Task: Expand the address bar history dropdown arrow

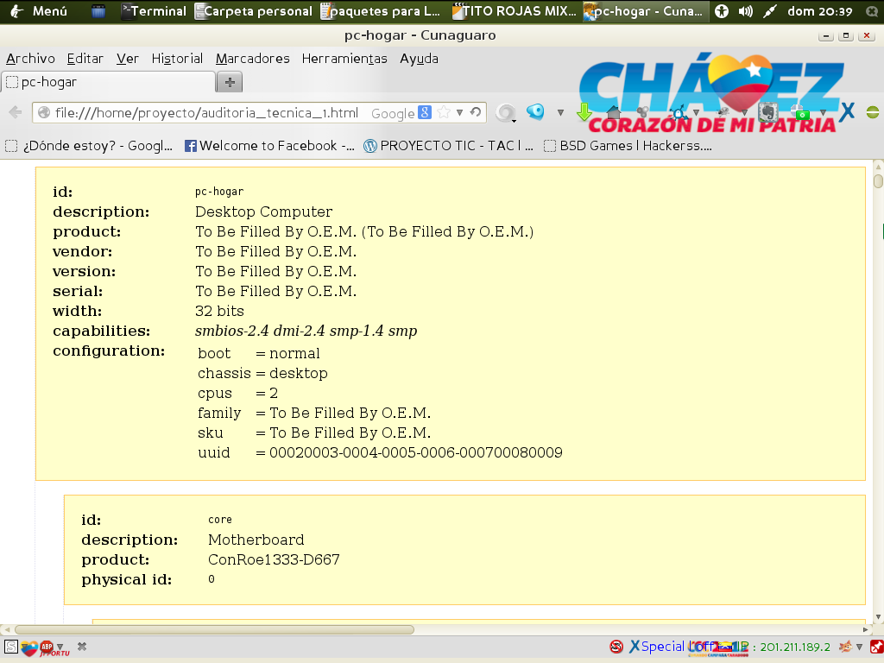Action: 460,113
